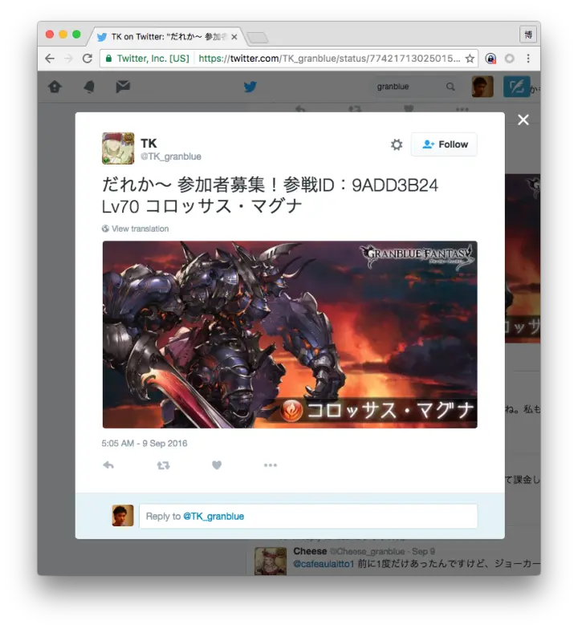Open the Notifications bell icon

pyautogui.click(x=88, y=87)
